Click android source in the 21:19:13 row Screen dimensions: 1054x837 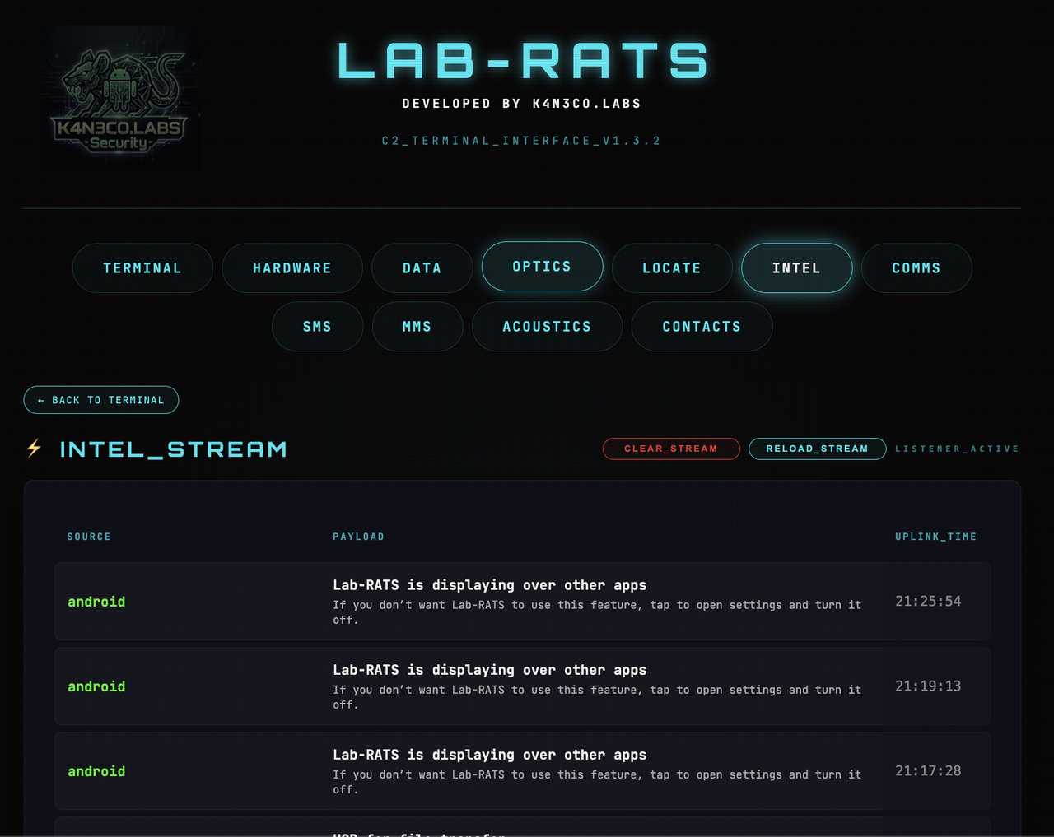pyautogui.click(x=96, y=686)
